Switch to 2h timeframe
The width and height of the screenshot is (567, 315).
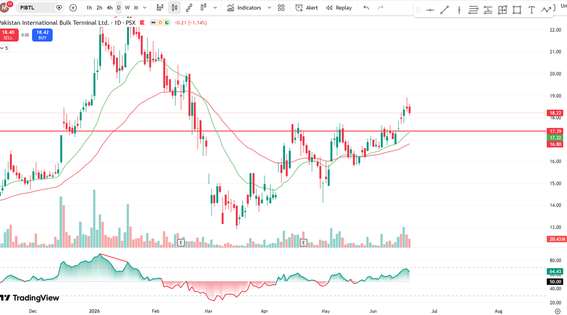click(99, 8)
